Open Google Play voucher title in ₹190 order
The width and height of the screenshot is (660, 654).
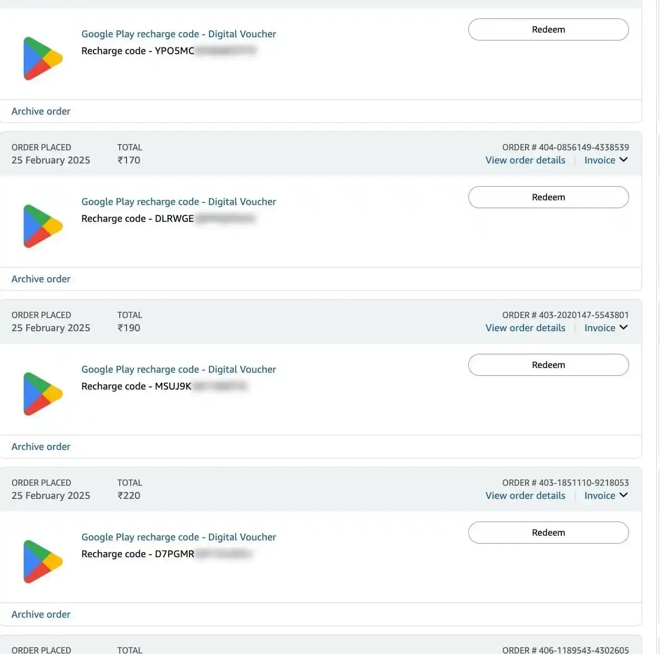[x=179, y=370]
